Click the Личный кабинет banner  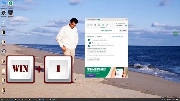(107, 72)
